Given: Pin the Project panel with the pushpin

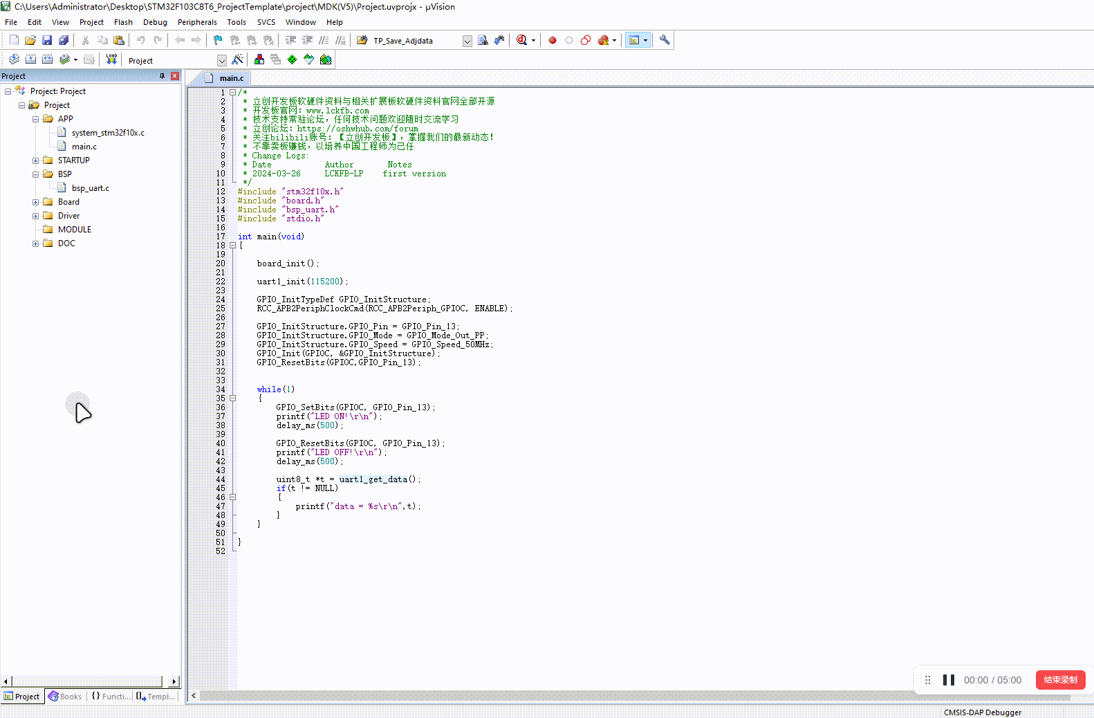Looking at the screenshot, I should click(163, 76).
